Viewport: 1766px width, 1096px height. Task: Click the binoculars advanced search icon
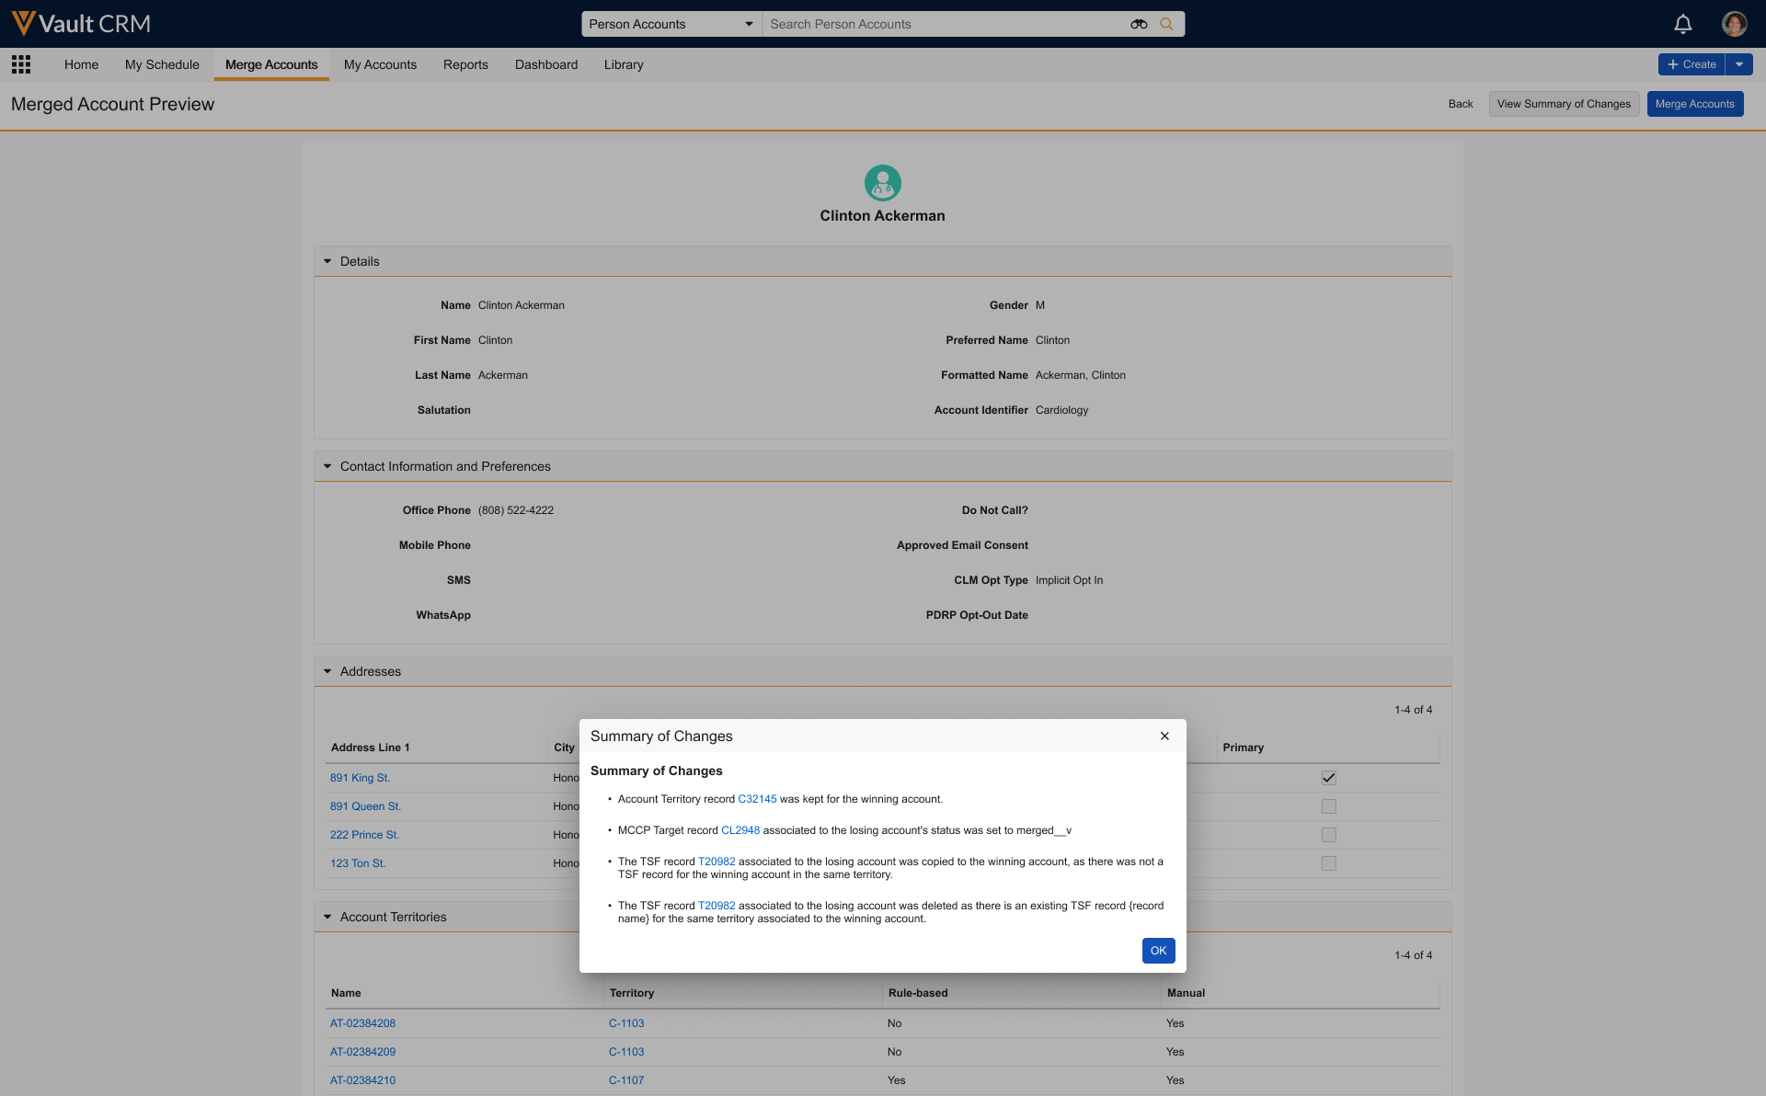pyautogui.click(x=1139, y=24)
